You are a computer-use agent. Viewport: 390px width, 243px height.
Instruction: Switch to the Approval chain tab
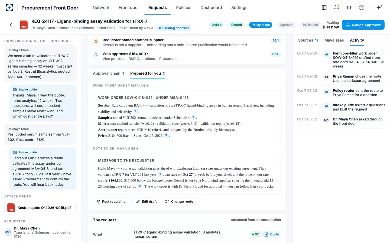(x=109, y=73)
